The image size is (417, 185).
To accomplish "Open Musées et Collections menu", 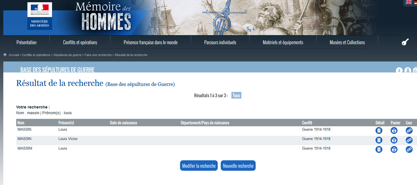I will [347, 43].
